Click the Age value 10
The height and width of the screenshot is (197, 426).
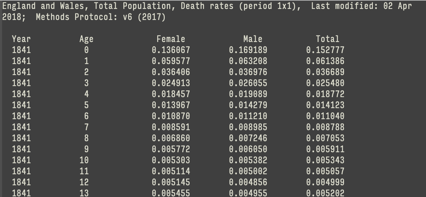(84, 160)
